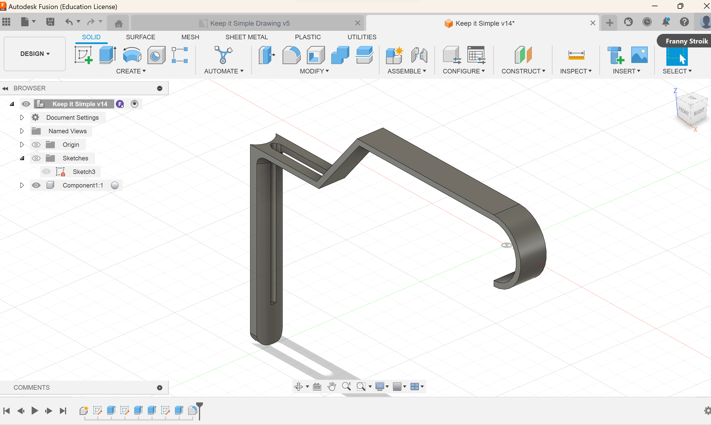711x425 pixels.
Task: Toggle visibility of Keep it Simple v14
Action: [x=26, y=104]
